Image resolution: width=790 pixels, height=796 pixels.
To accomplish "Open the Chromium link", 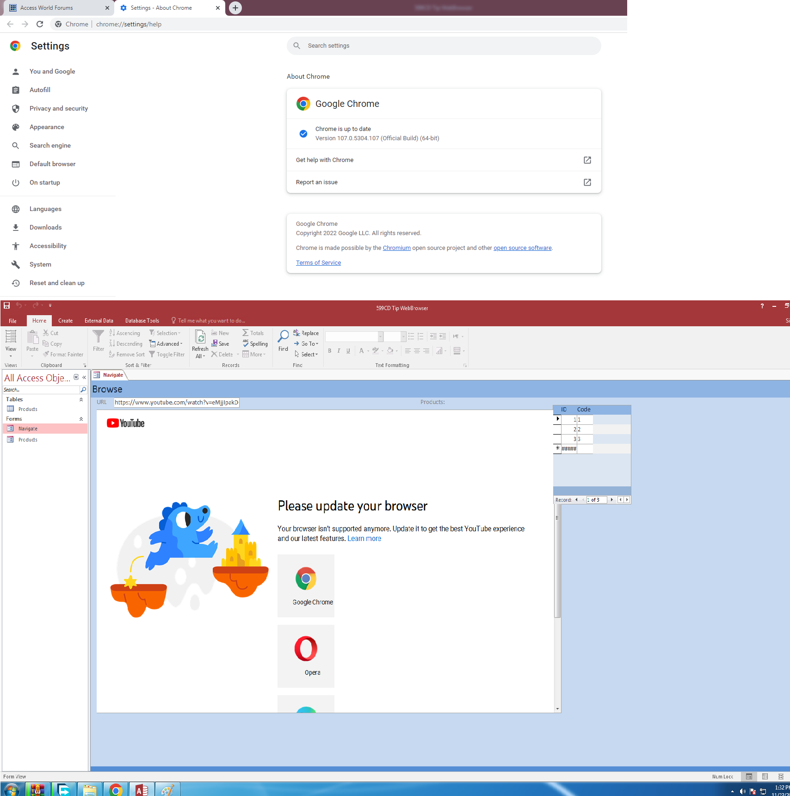I will pos(396,248).
